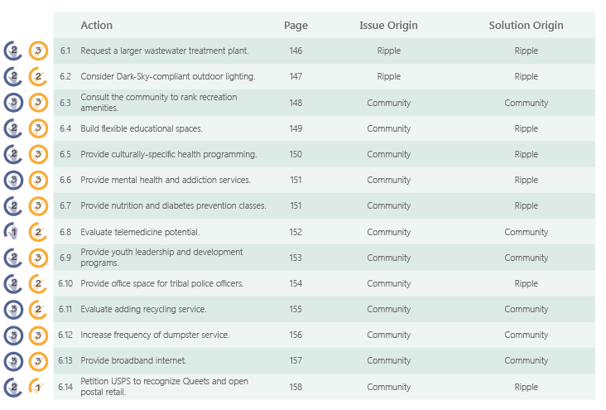Click the blue rating icon for action 6.14
The image size is (606, 410).
(x=13, y=387)
